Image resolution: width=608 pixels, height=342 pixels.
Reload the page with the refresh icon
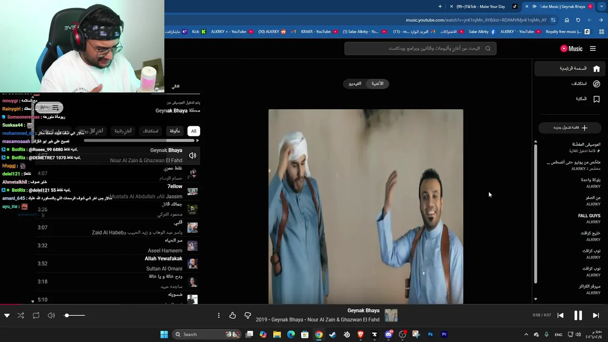(x=578, y=20)
